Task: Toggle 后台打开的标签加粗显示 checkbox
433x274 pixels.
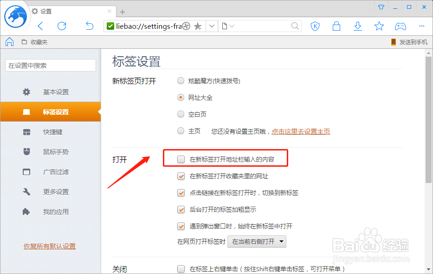Action: [x=181, y=209]
